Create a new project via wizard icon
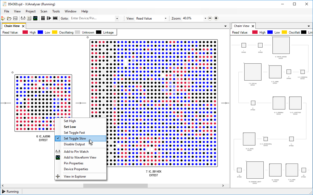Viewport: 313px width, 195px height. 3,18
